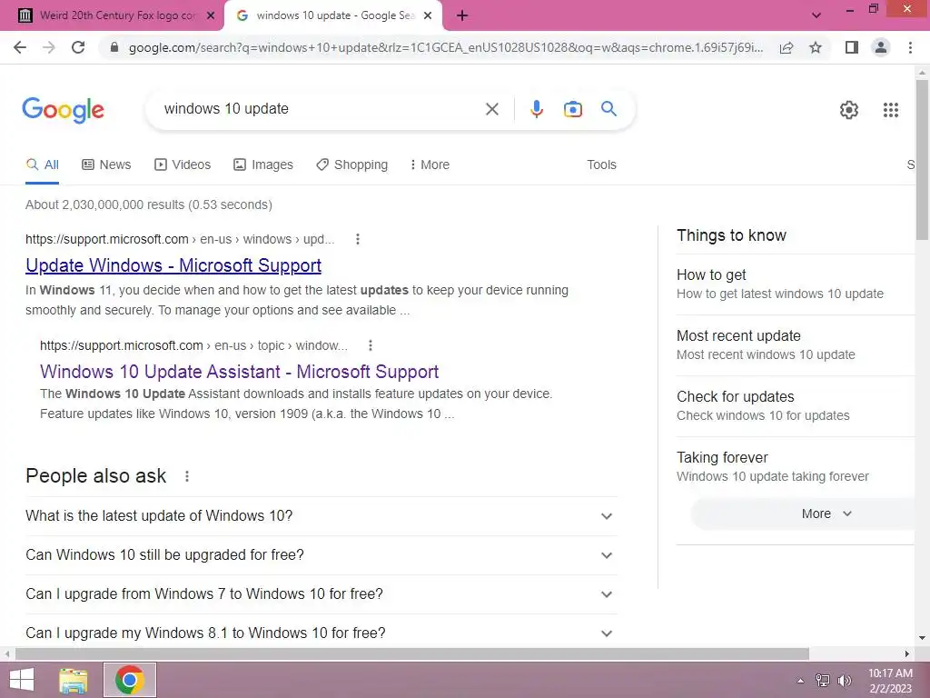Click the vertical scrollbar thumb

click(x=922, y=159)
